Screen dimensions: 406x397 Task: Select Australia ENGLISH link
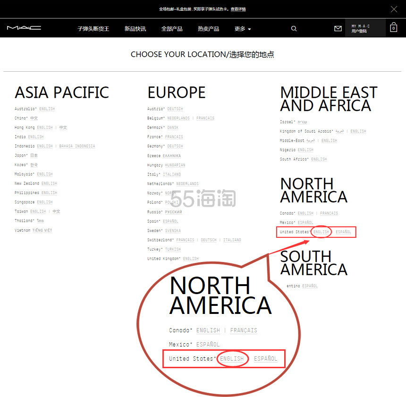47,109
